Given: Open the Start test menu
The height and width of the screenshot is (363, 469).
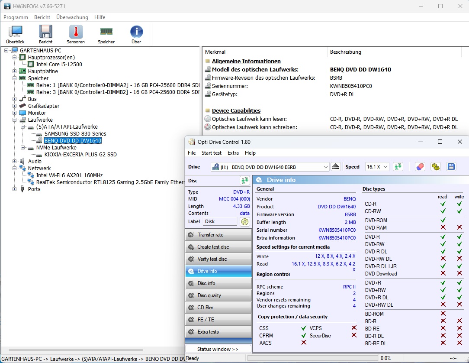Looking at the screenshot, I should [212, 153].
